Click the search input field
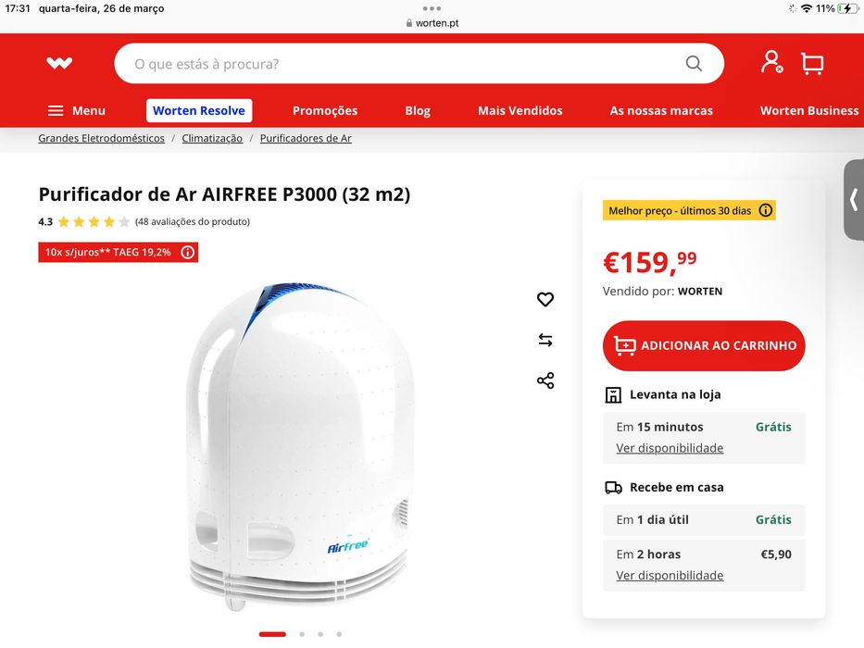Viewport: 864px width, 648px height. point(419,63)
